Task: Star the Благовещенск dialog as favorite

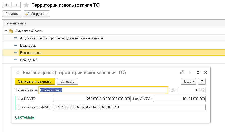Action: pos(18,73)
